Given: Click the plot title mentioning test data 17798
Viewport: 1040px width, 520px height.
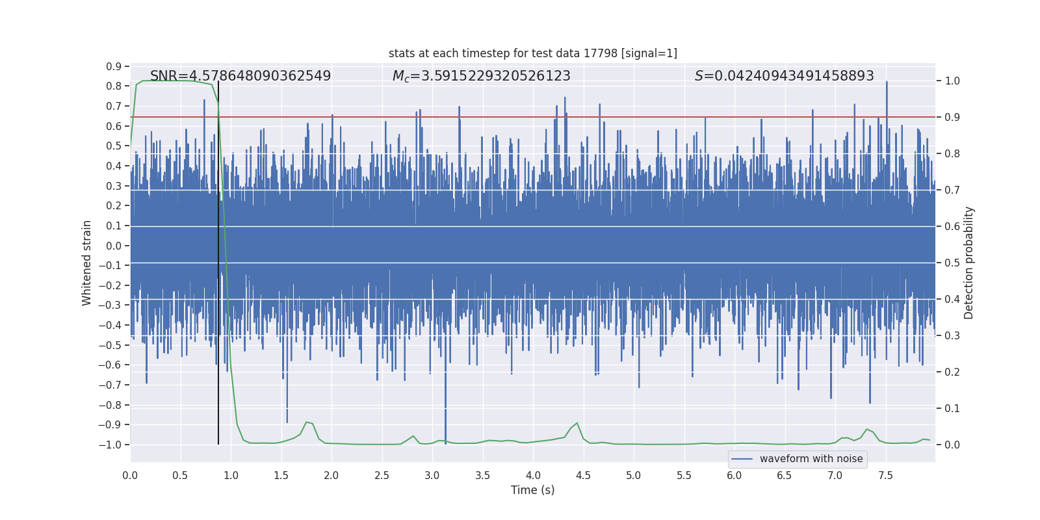Looking at the screenshot, I should [x=533, y=53].
